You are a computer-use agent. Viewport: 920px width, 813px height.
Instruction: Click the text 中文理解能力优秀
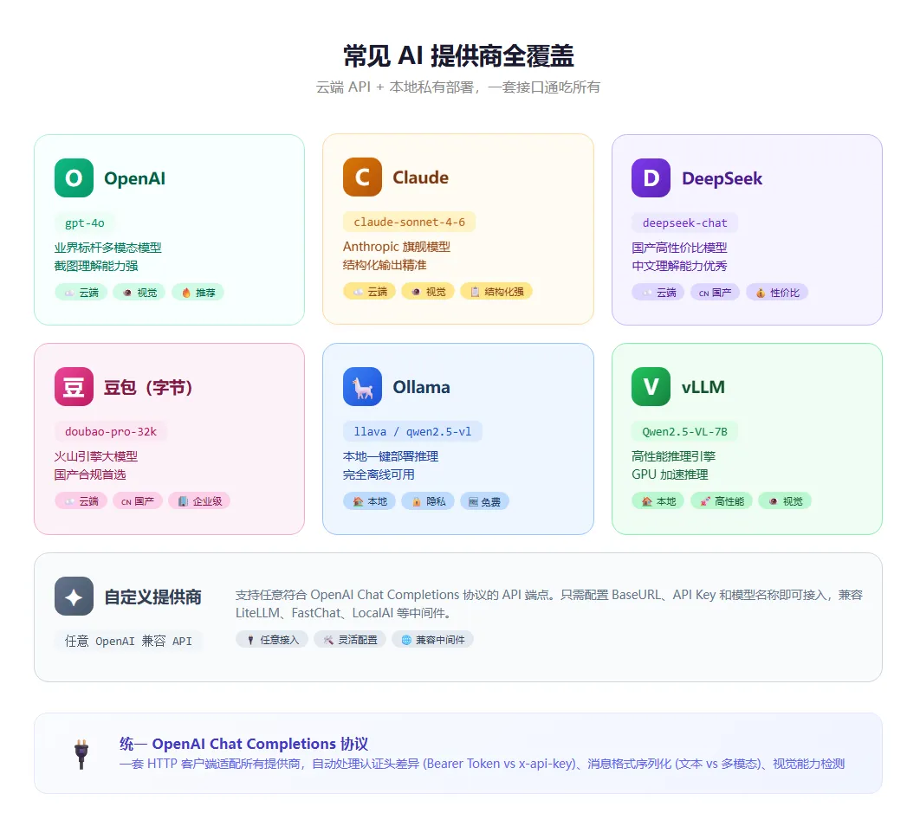click(x=679, y=266)
